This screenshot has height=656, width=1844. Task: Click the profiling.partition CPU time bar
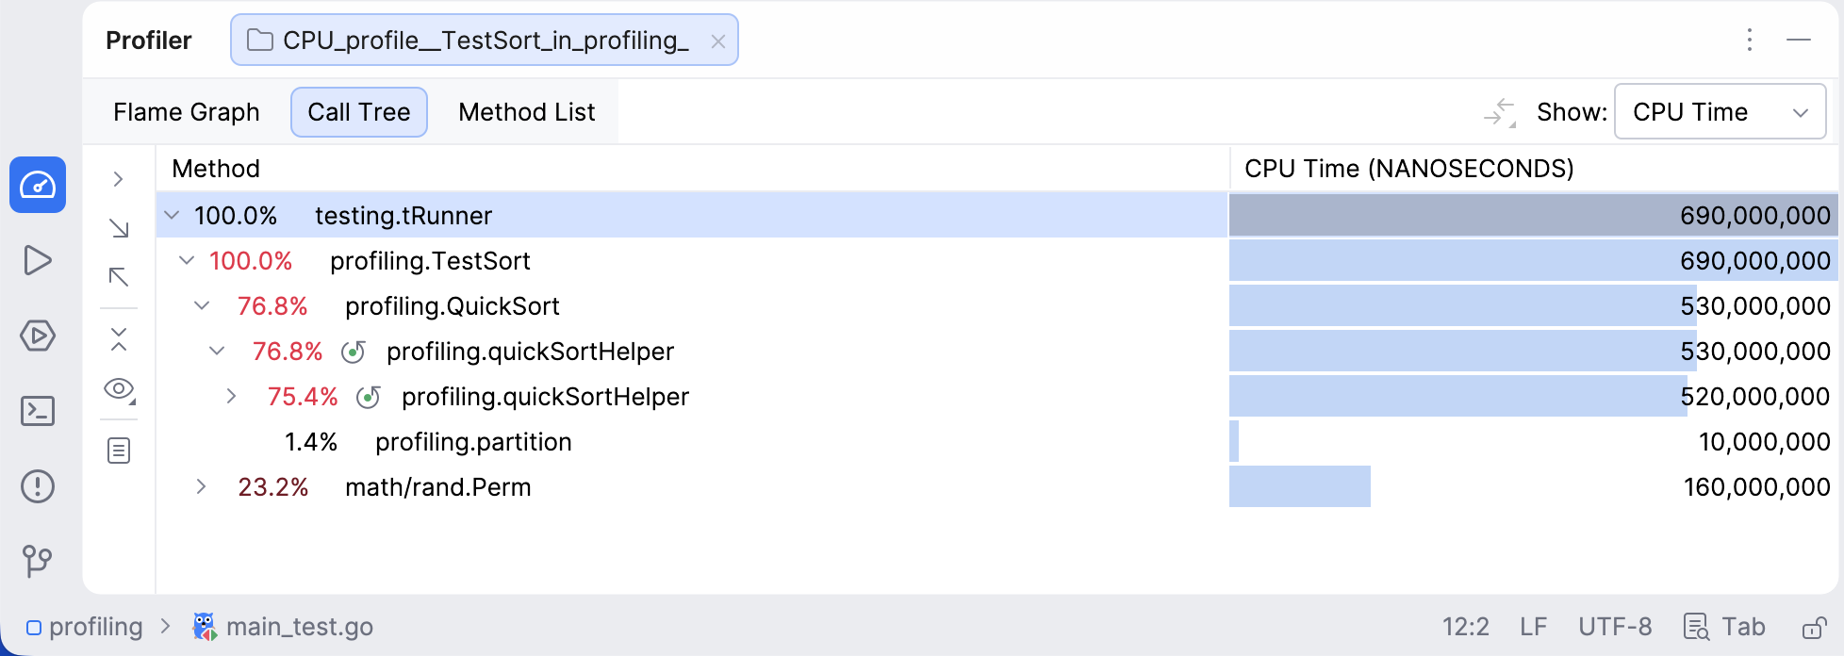tap(1235, 441)
